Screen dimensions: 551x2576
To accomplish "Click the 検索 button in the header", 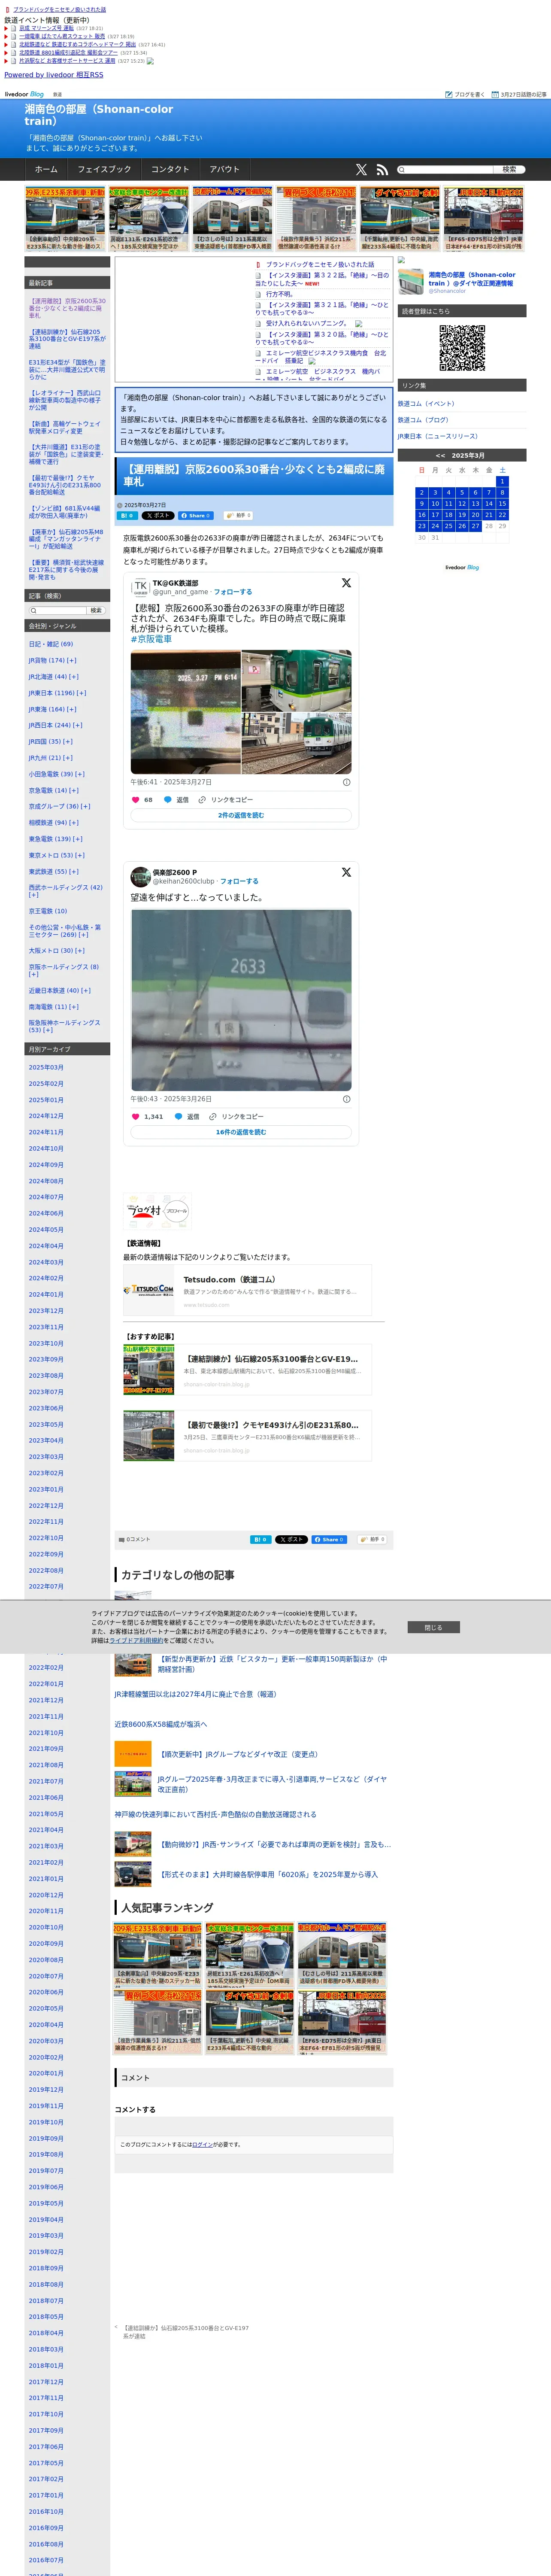I will click(509, 170).
